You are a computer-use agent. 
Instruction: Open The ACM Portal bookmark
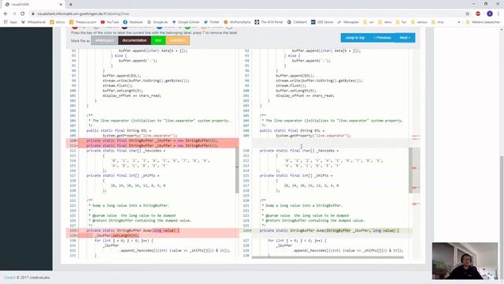[x=269, y=22]
